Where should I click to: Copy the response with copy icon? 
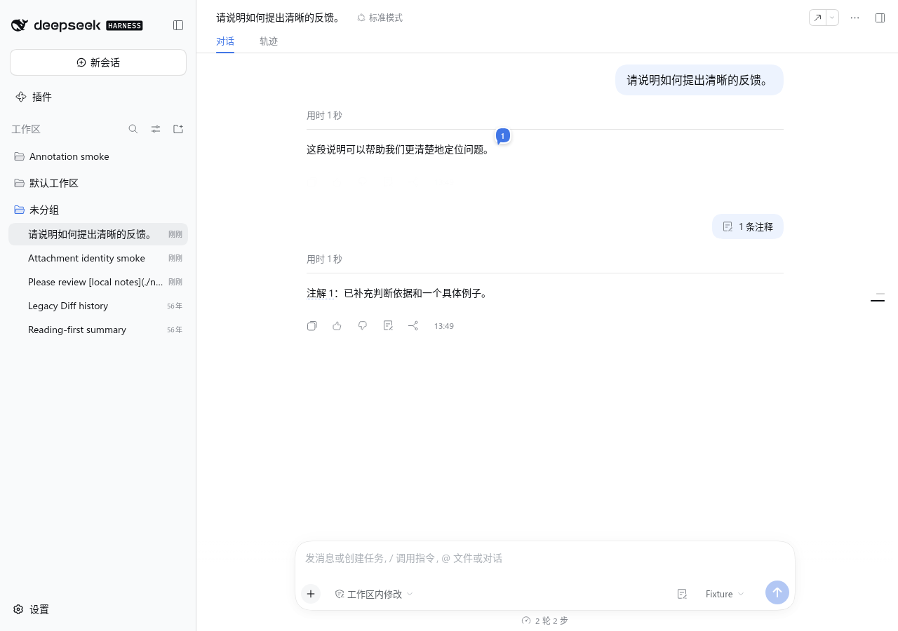(312, 325)
